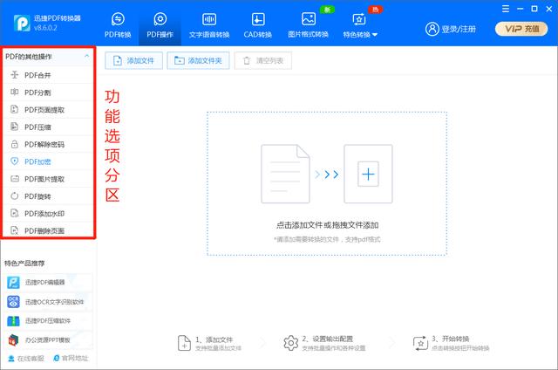
Task: Expand the 特色转换 dropdown
Action: coord(360,25)
